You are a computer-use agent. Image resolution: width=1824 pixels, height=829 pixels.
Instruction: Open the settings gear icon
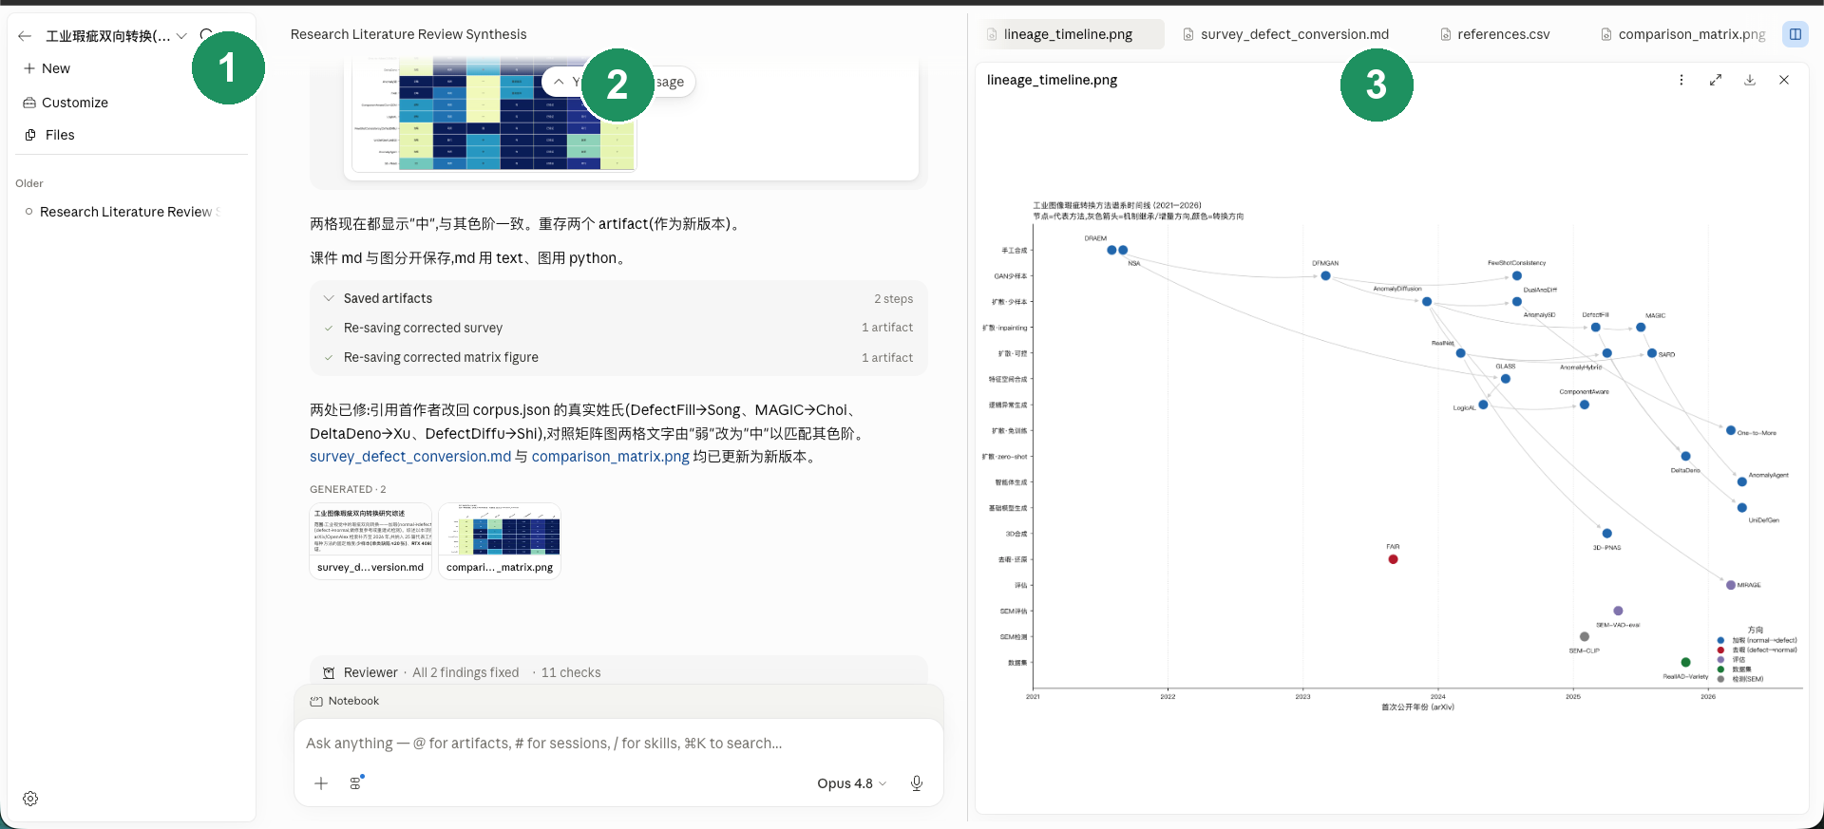pos(30,799)
